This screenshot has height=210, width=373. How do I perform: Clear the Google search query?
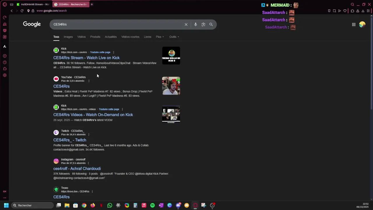186,24
